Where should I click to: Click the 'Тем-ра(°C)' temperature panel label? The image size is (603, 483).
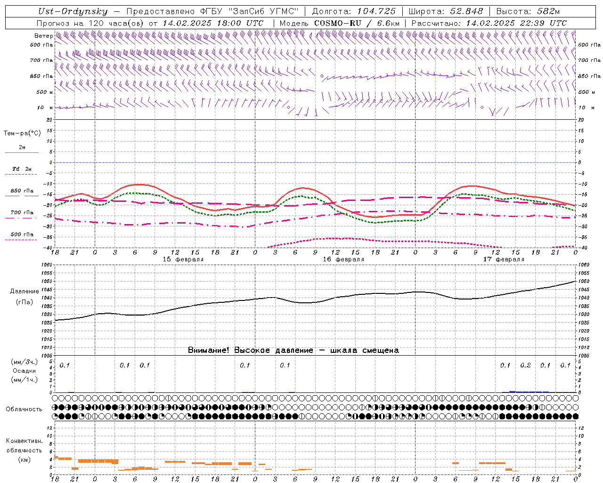22,133
